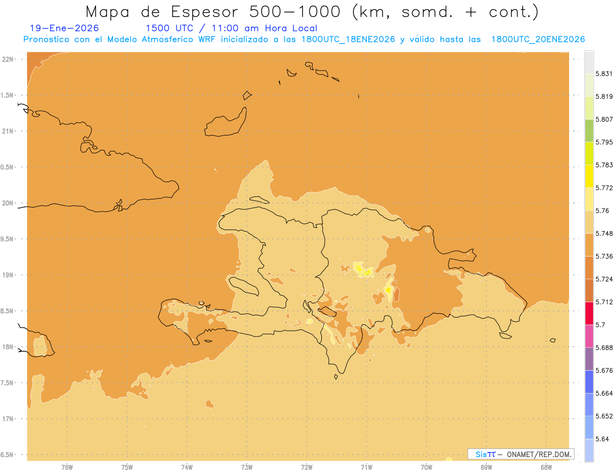Image resolution: width=613 pixels, height=474 pixels.
Task: Click the '9.5N' latitude label
Action: (x=7, y=239)
